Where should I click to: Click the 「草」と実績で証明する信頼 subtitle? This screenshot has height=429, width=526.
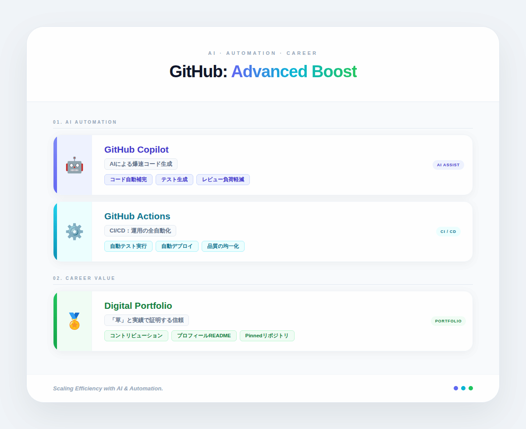[146, 320]
